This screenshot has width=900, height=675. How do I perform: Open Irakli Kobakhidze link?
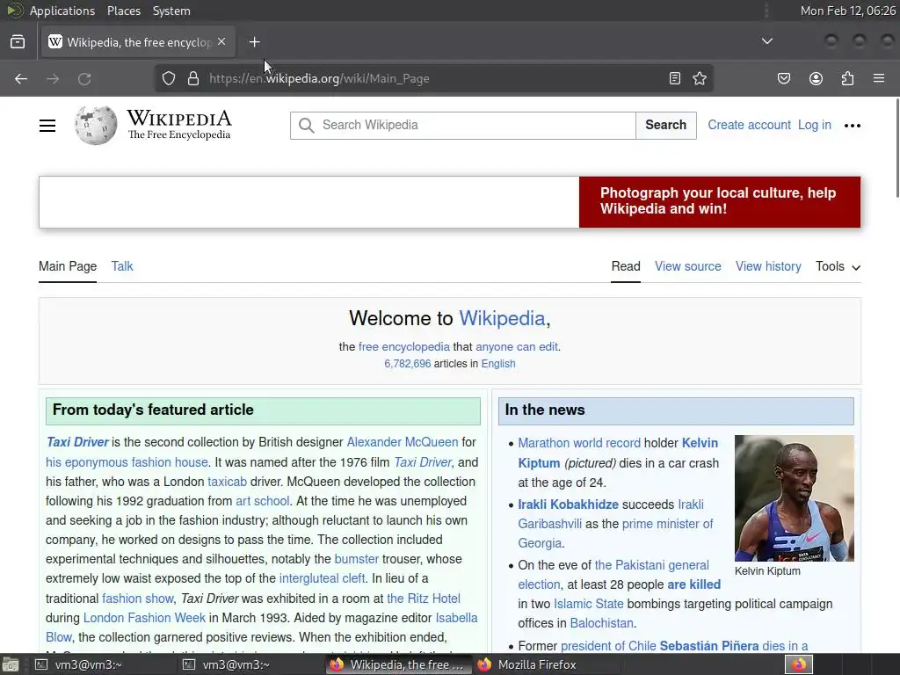pyautogui.click(x=569, y=504)
